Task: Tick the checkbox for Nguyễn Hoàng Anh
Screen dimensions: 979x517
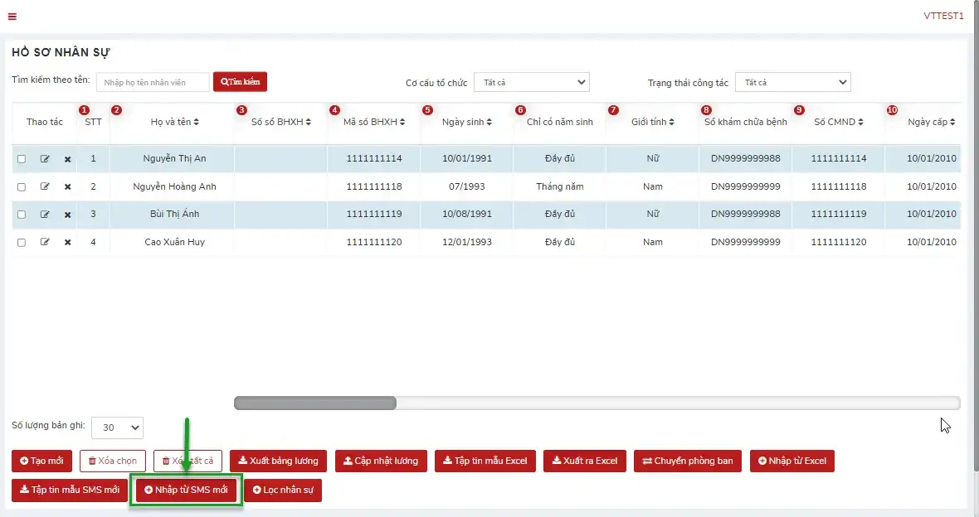Action: point(22,187)
